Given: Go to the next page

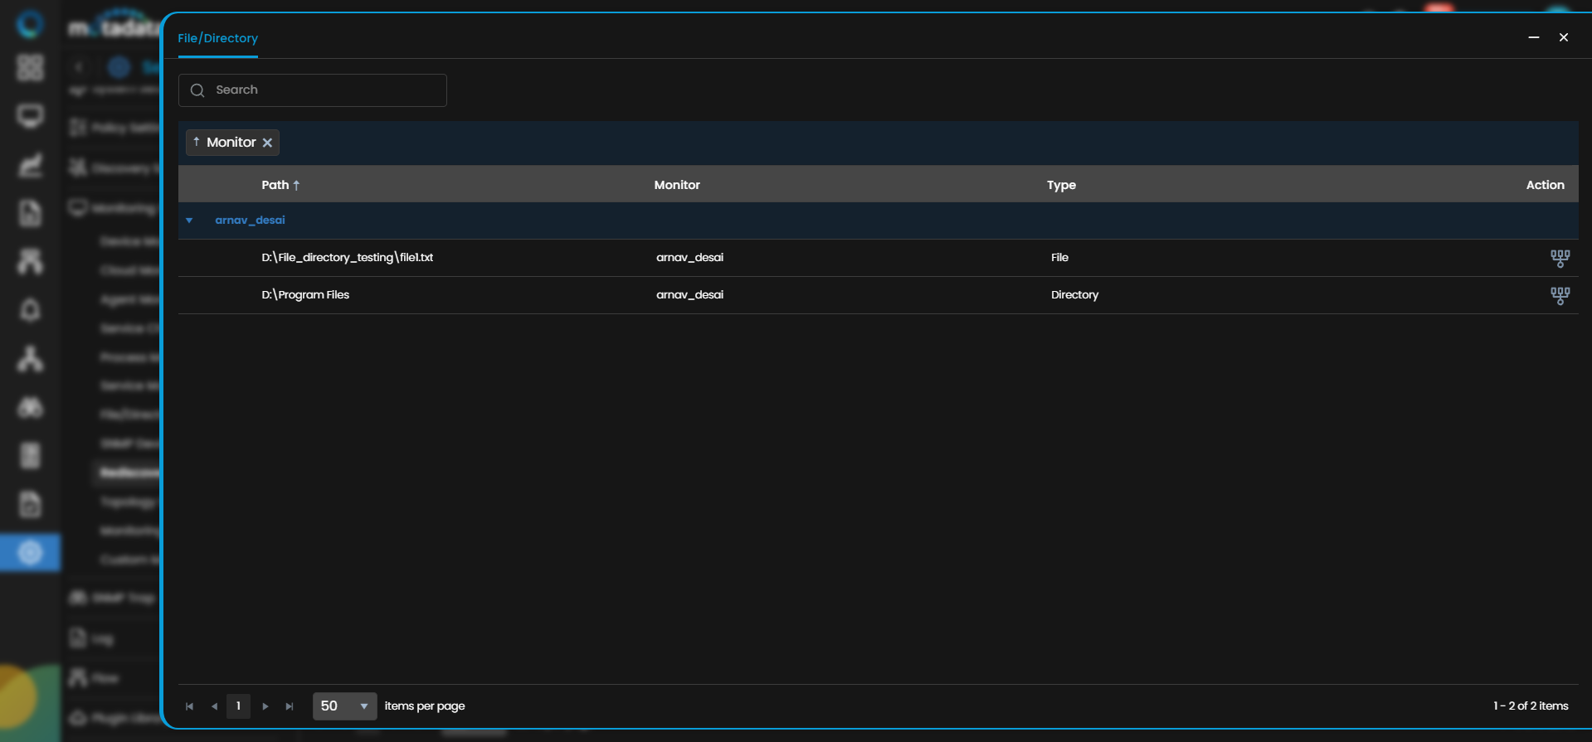Looking at the screenshot, I should coord(265,706).
